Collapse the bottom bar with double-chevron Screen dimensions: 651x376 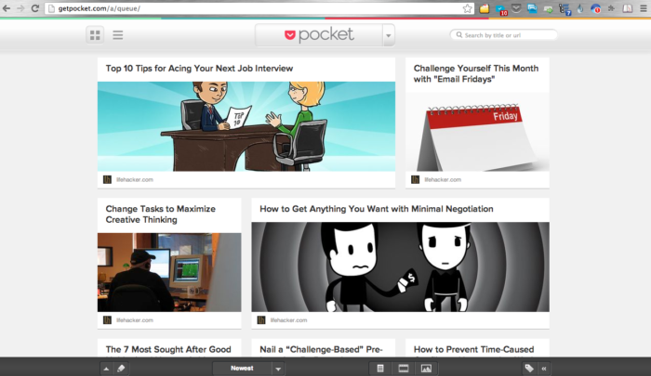(544, 369)
